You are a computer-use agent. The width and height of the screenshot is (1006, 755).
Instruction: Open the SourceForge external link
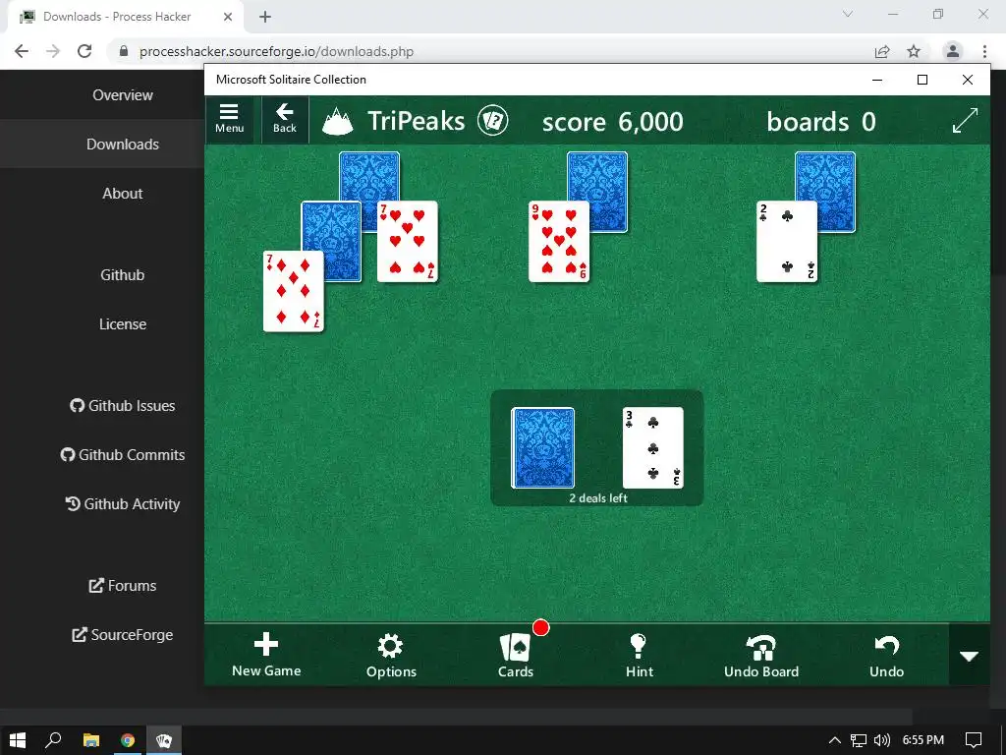(x=123, y=635)
